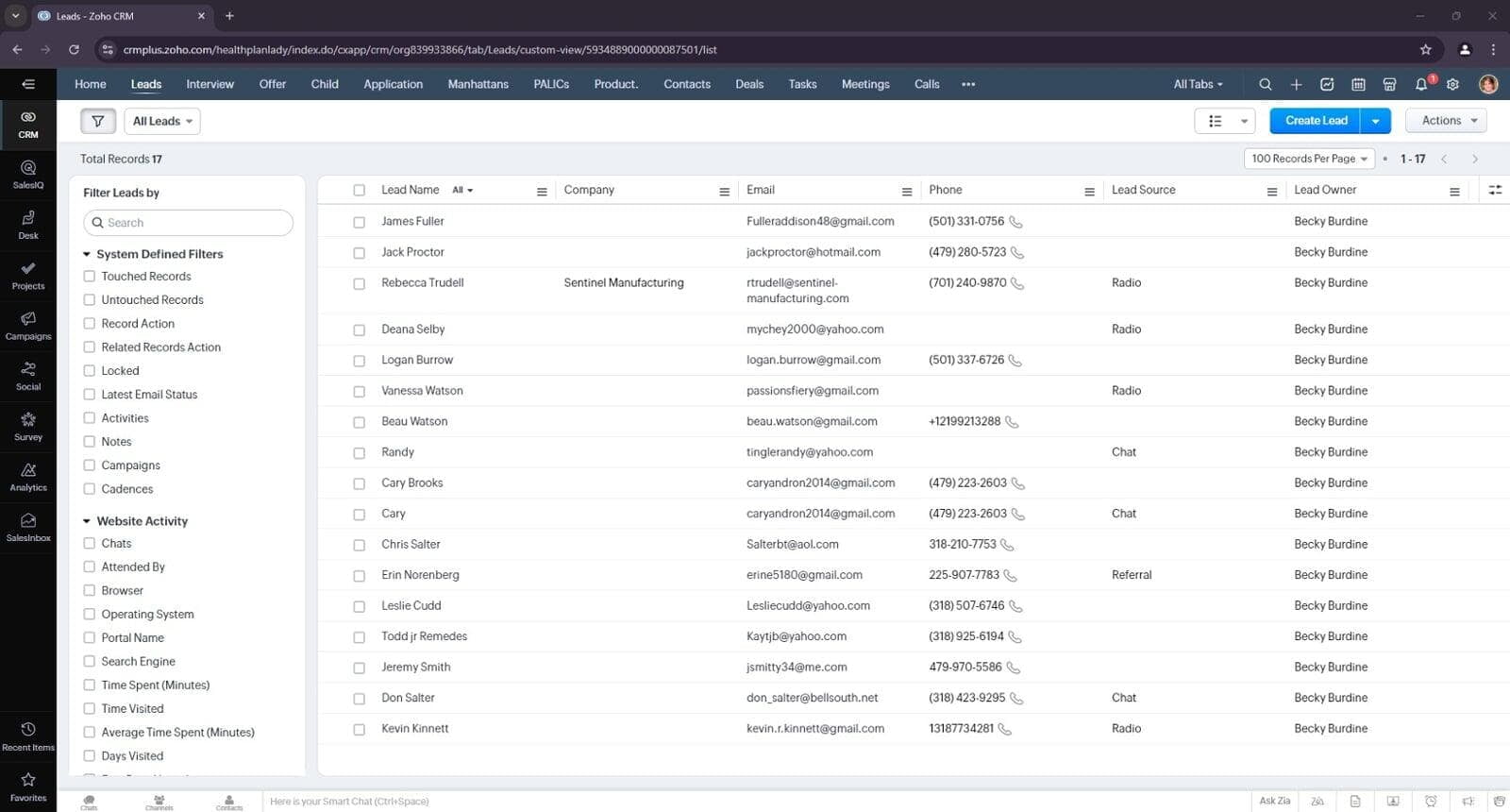Open the All Leads view dropdown
The width and height of the screenshot is (1510, 812).
[162, 121]
